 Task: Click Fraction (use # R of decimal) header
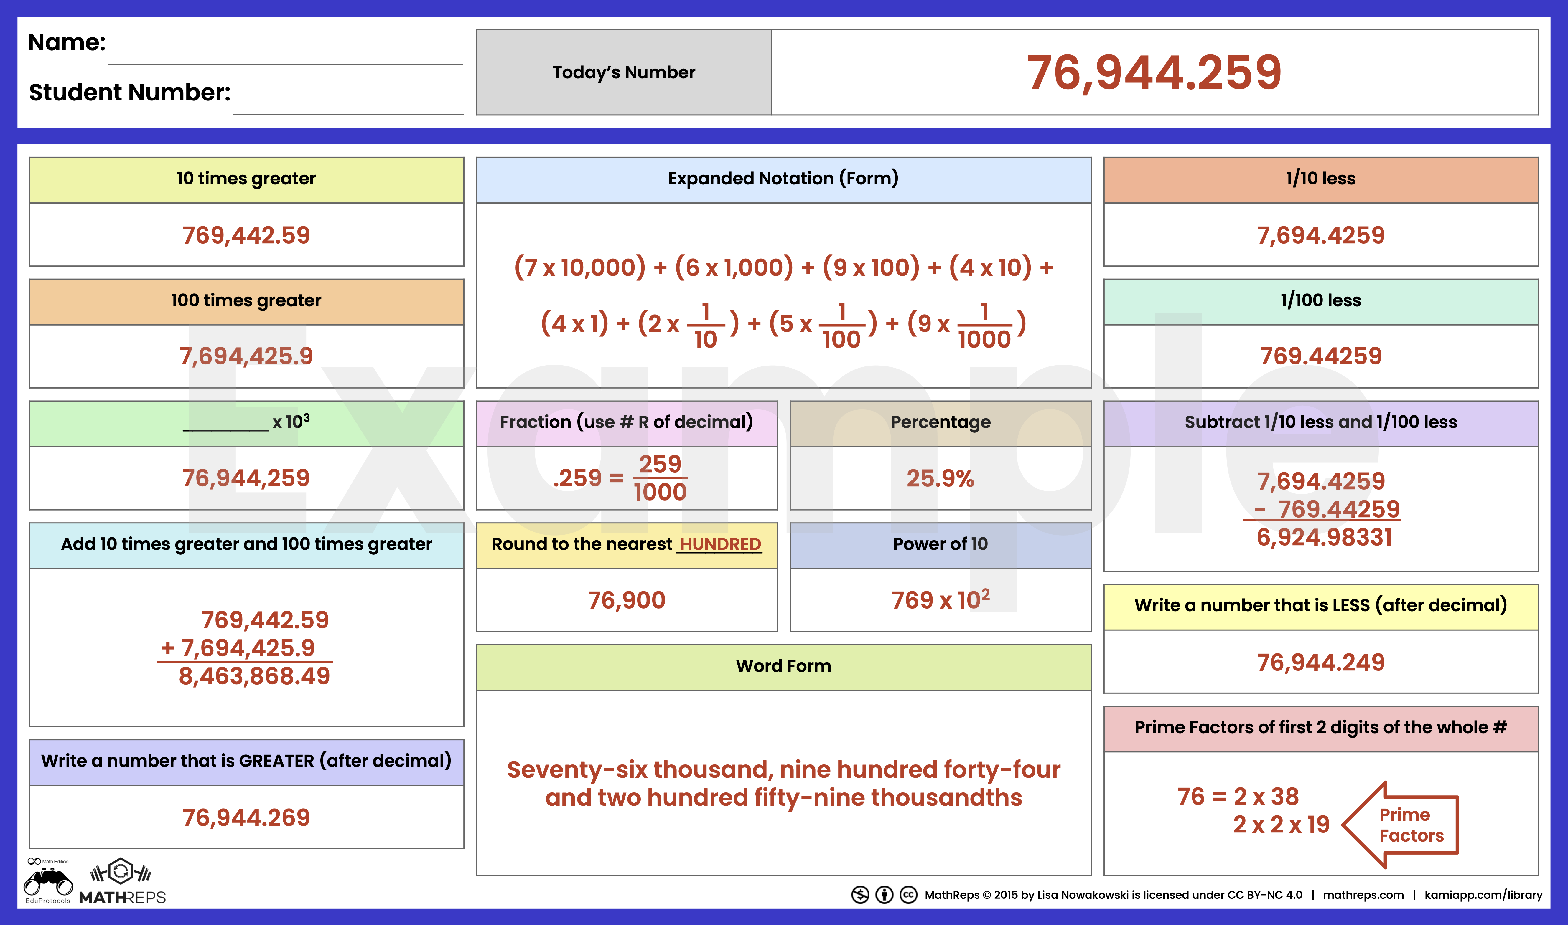click(627, 423)
